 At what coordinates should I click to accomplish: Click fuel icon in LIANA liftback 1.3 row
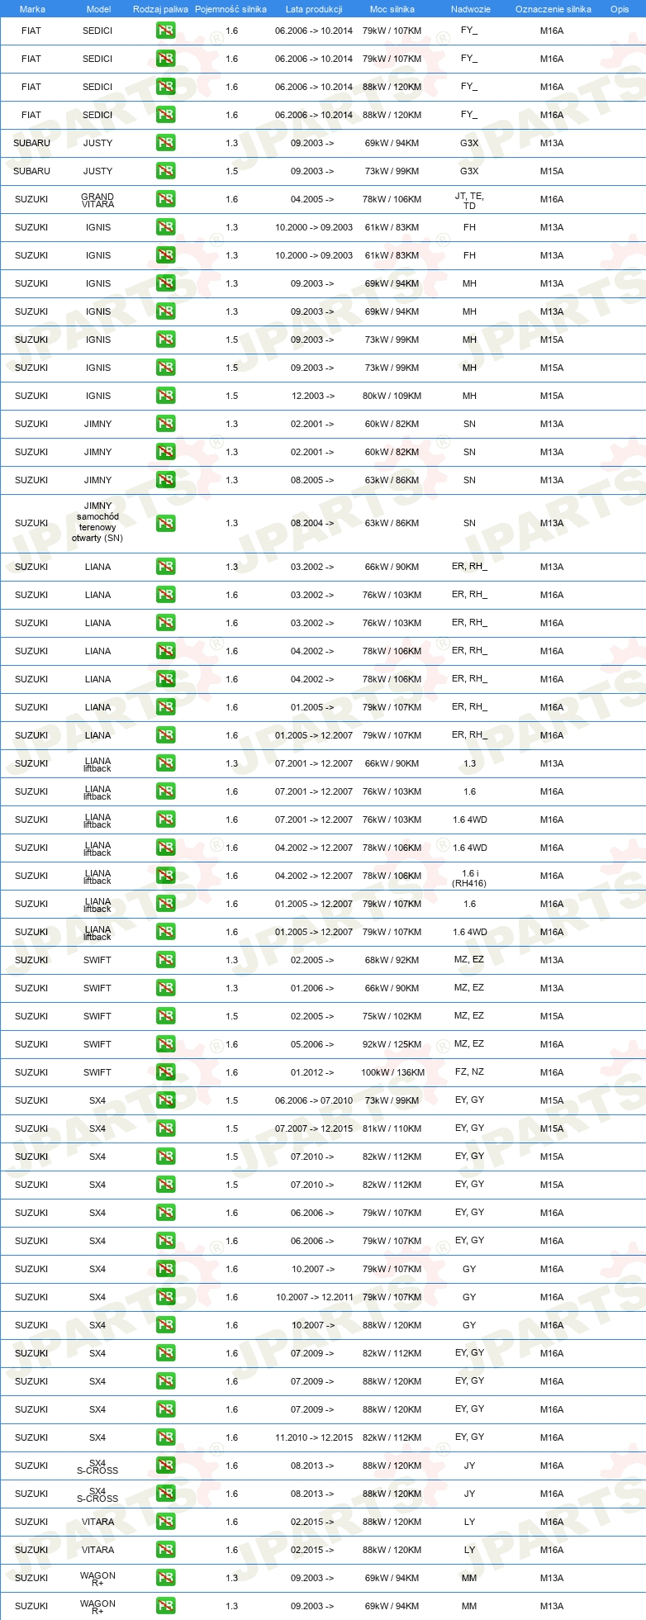tap(165, 763)
